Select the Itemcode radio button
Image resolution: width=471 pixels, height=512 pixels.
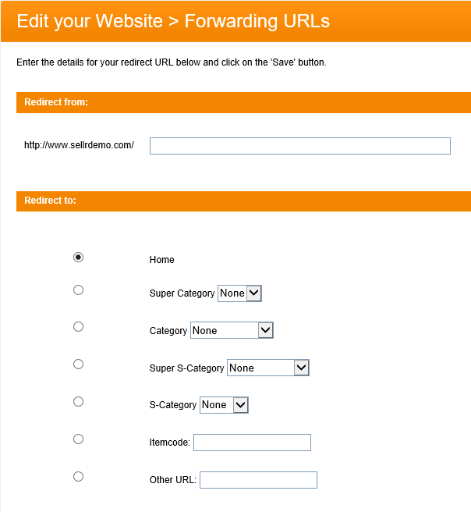[78, 439]
